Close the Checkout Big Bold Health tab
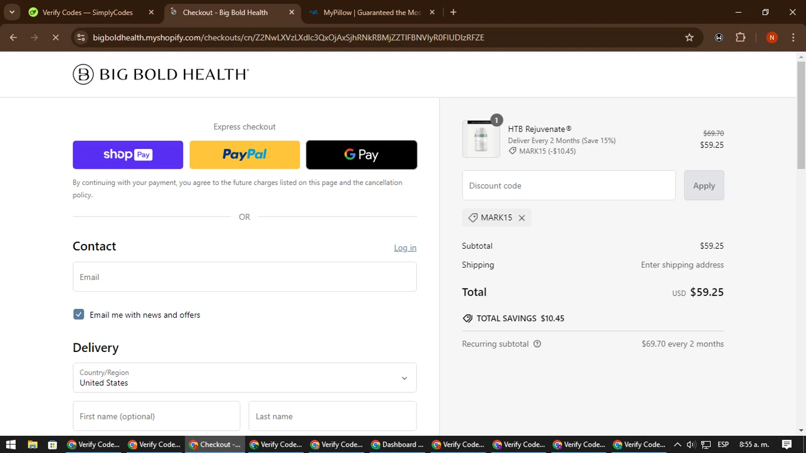This screenshot has width=806, height=453. pyautogui.click(x=292, y=12)
